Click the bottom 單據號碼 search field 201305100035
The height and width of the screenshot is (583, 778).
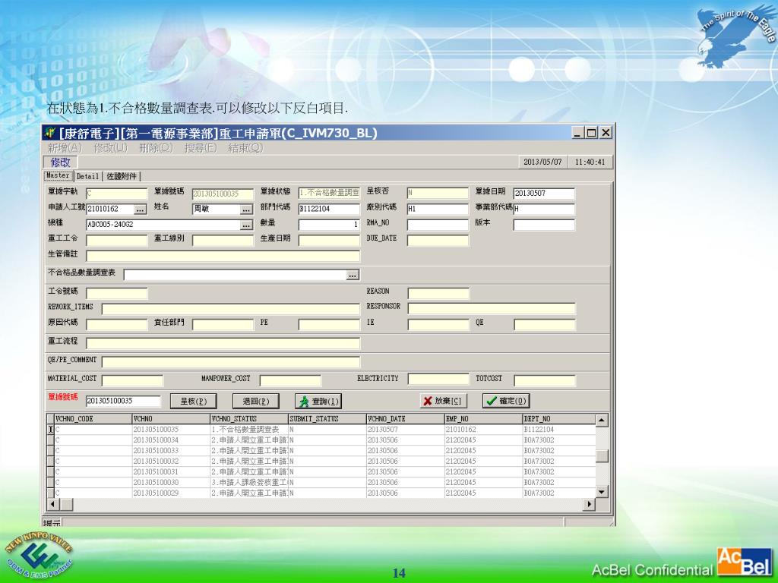click(123, 401)
